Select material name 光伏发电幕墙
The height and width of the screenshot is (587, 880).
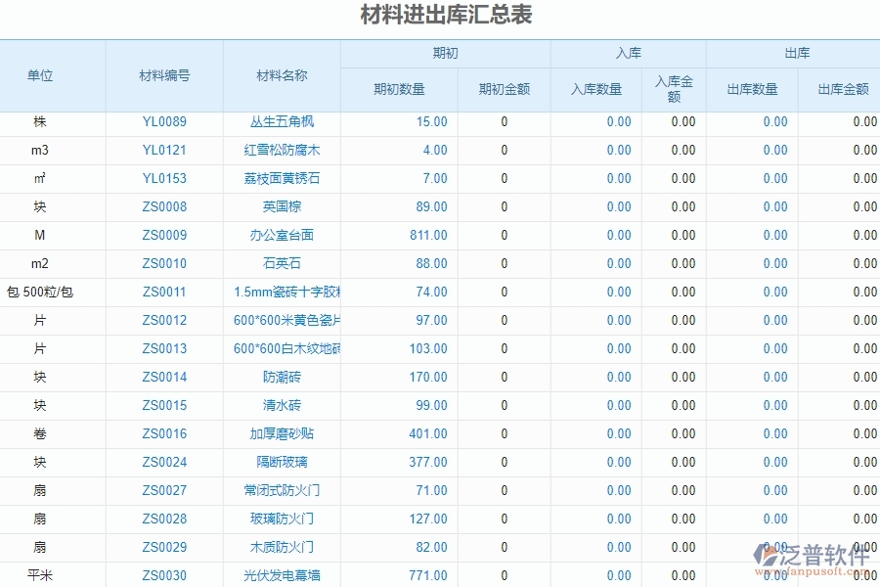coord(281,575)
